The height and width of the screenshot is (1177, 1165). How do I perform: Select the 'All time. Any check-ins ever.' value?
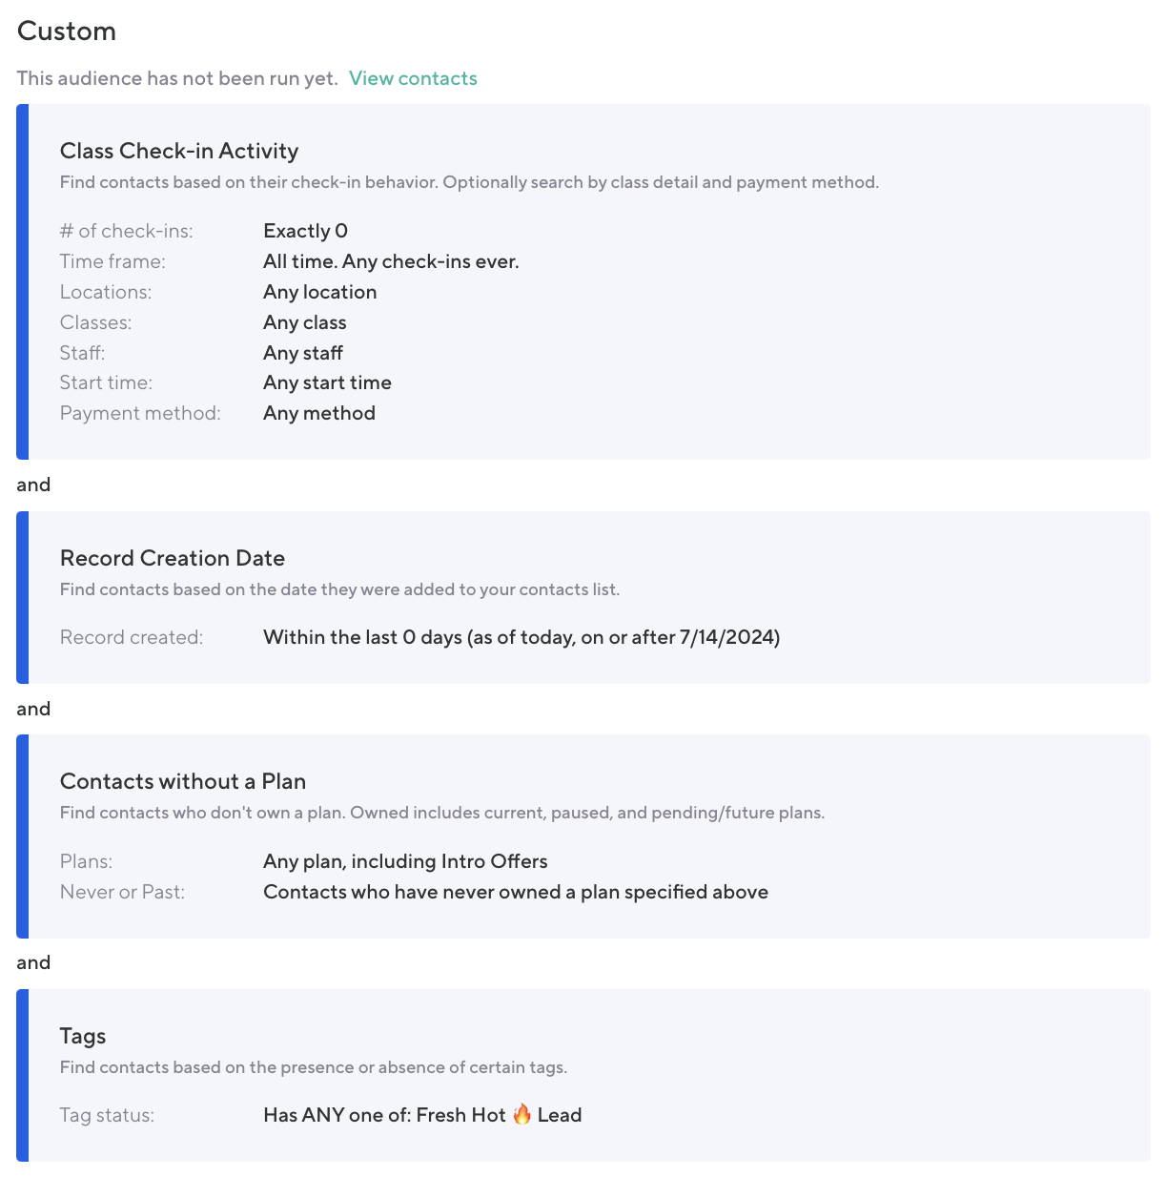[x=391, y=261]
